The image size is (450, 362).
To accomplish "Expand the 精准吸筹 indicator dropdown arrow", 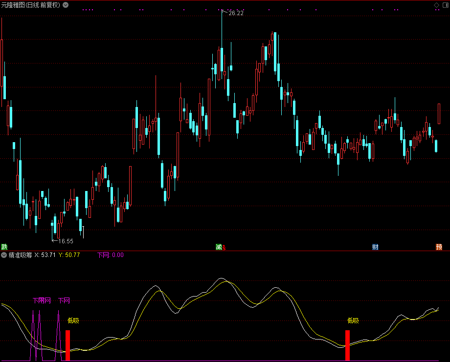I will [x=4, y=255].
